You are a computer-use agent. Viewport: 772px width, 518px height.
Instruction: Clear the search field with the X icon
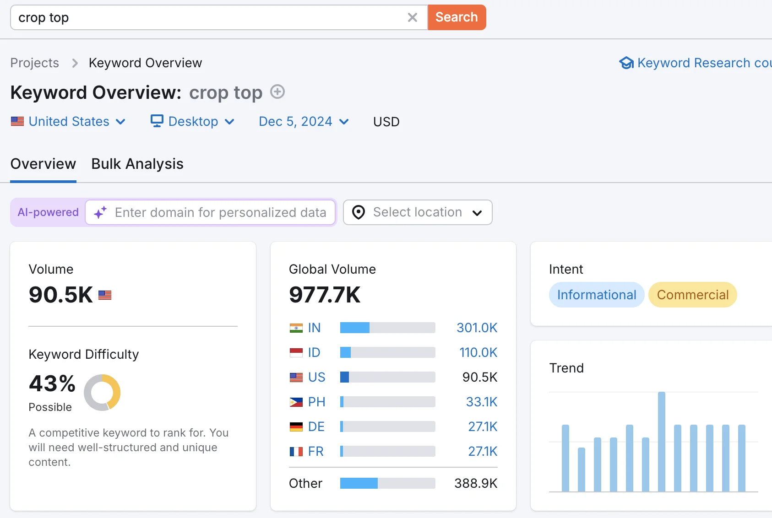coord(412,17)
